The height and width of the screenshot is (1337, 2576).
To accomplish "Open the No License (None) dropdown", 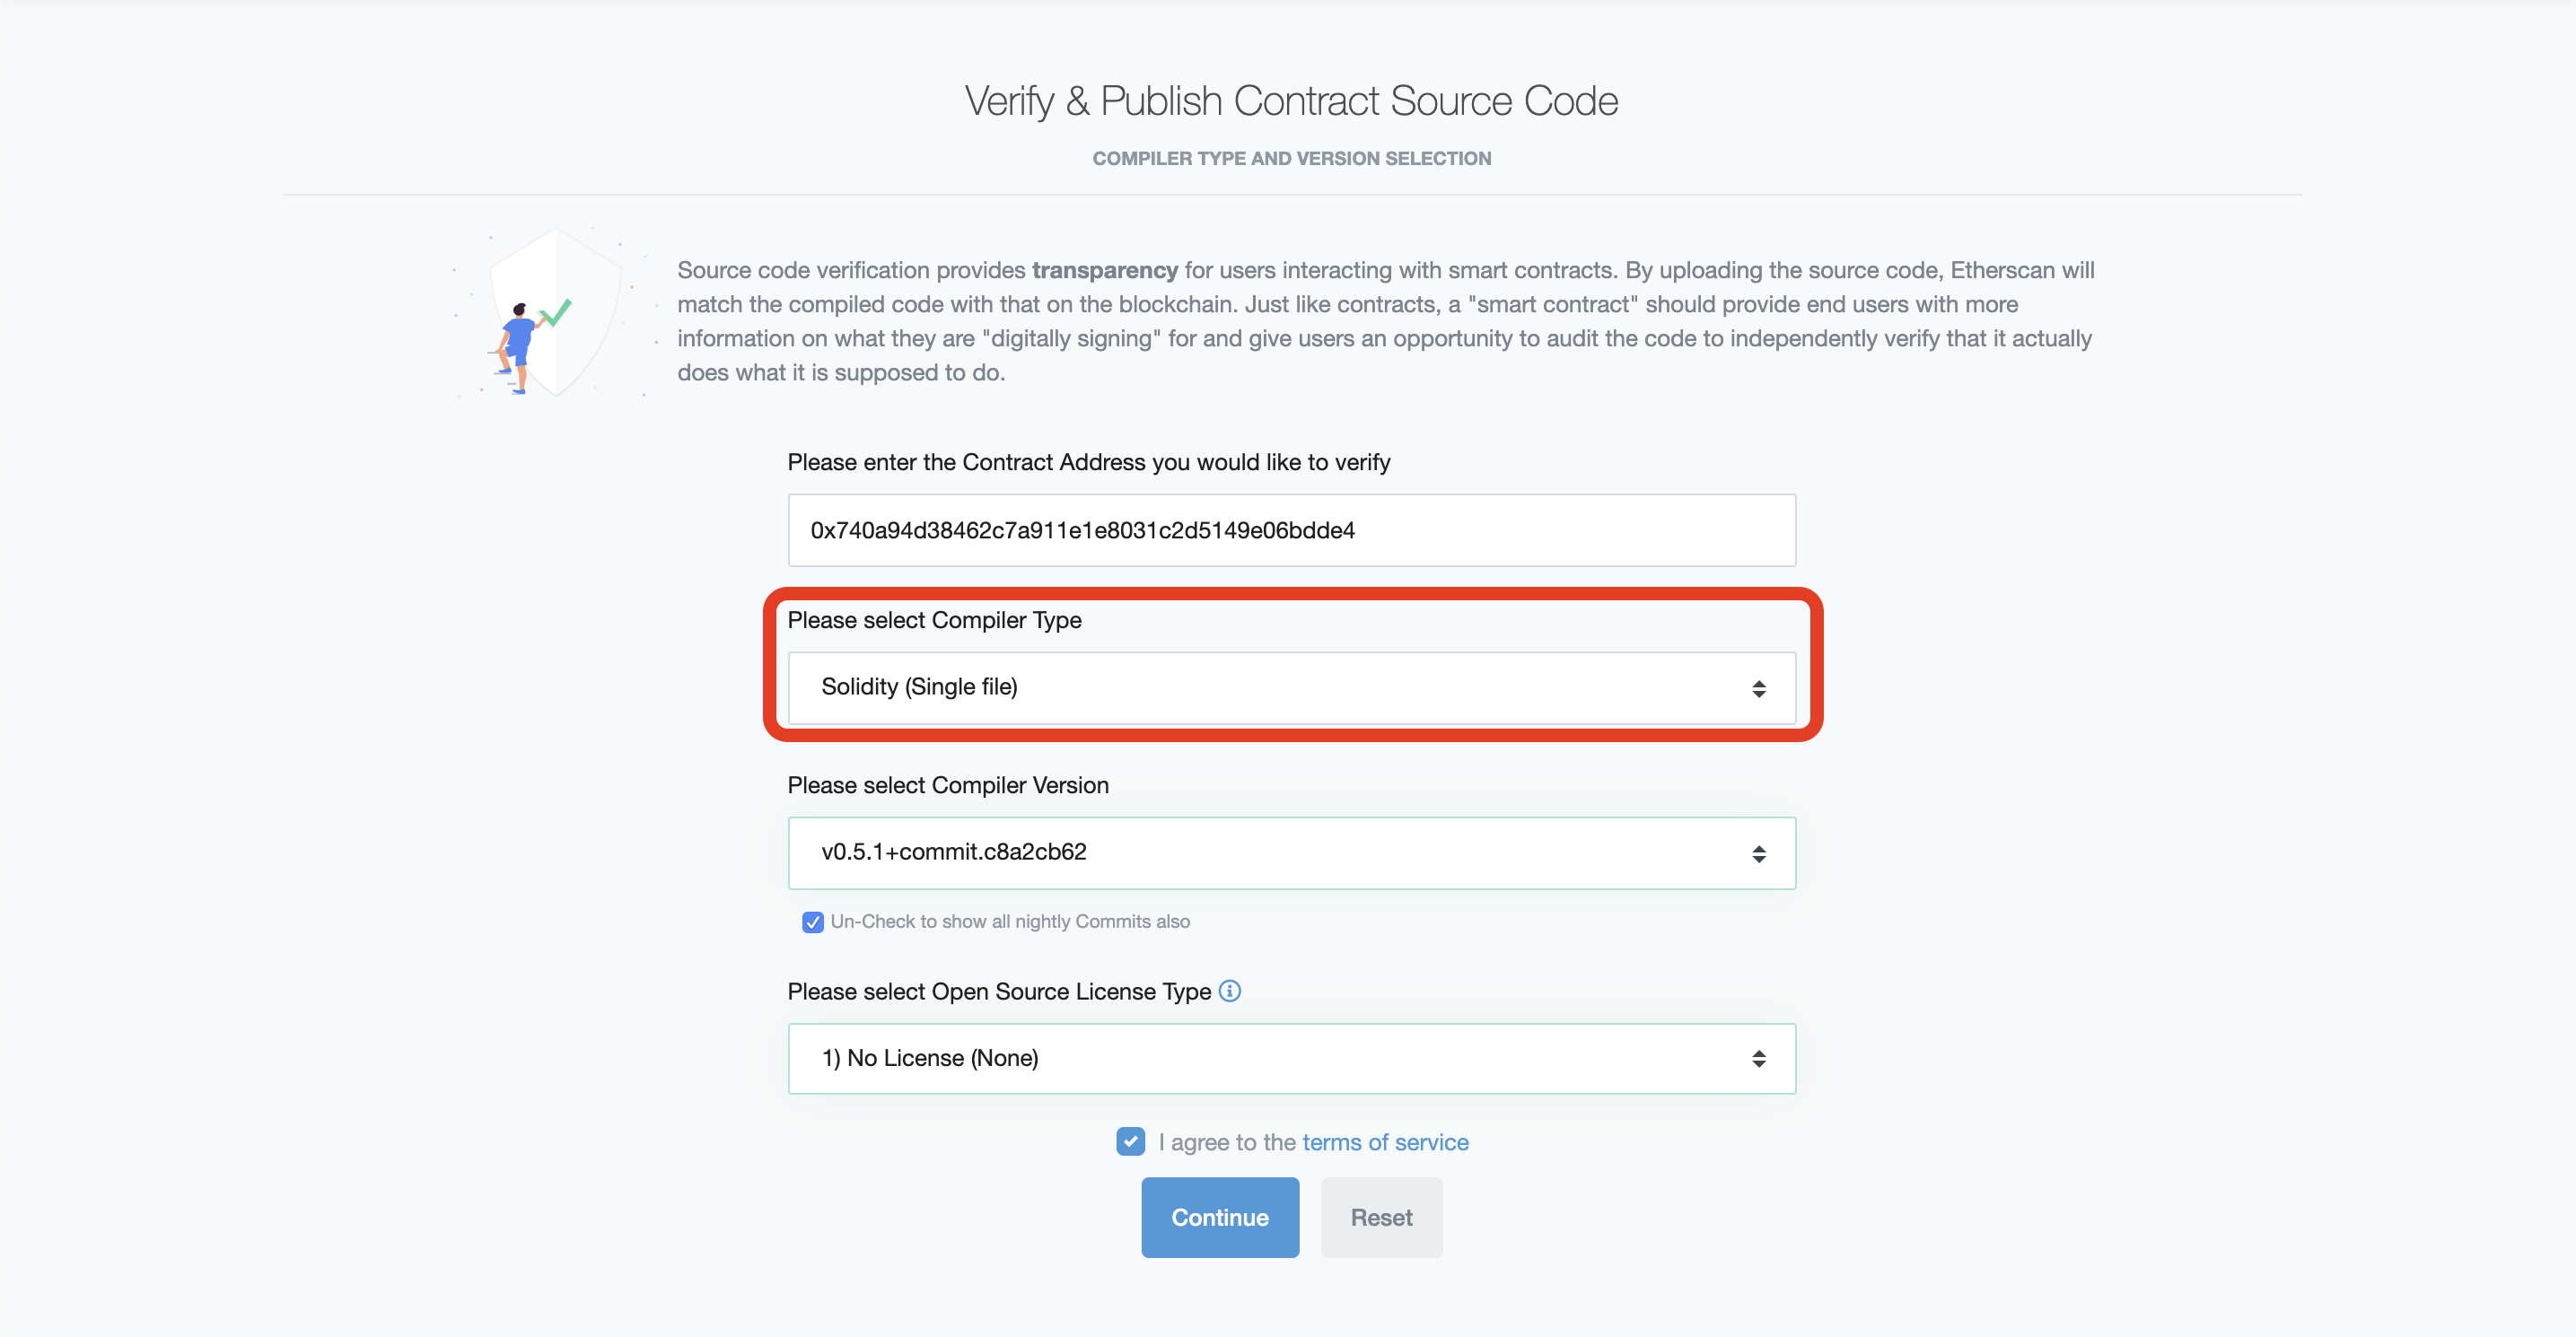I will click(1290, 1058).
